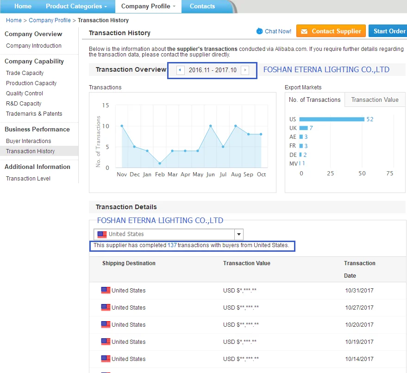The image size is (407, 373).
Task: Click the previous date range arrow
Action: coord(180,70)
